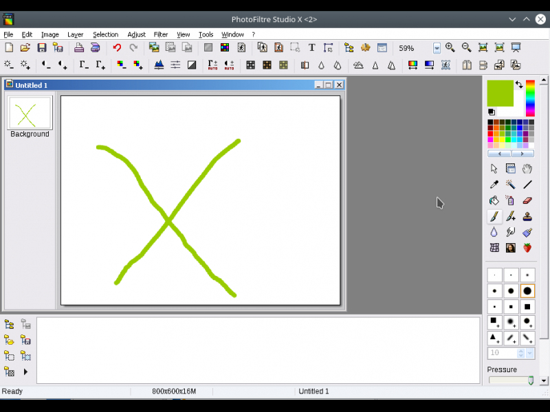Click the Save floppy disk icon
550x412 pixels.
pyautogui.click(x=42, y=48)
